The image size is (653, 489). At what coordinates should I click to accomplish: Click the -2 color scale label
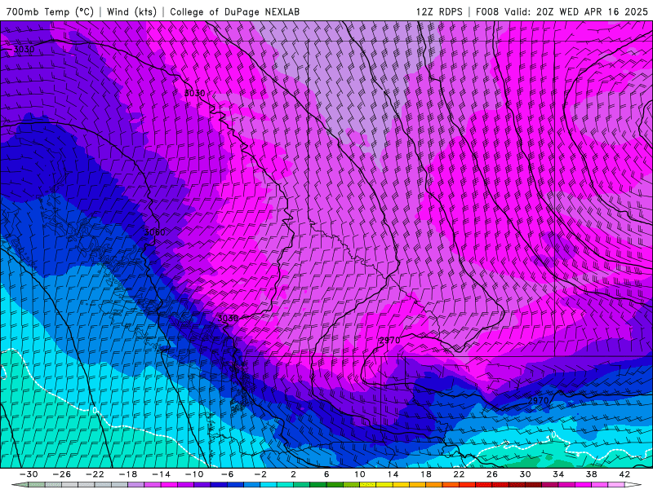click(x=260, y=474)
